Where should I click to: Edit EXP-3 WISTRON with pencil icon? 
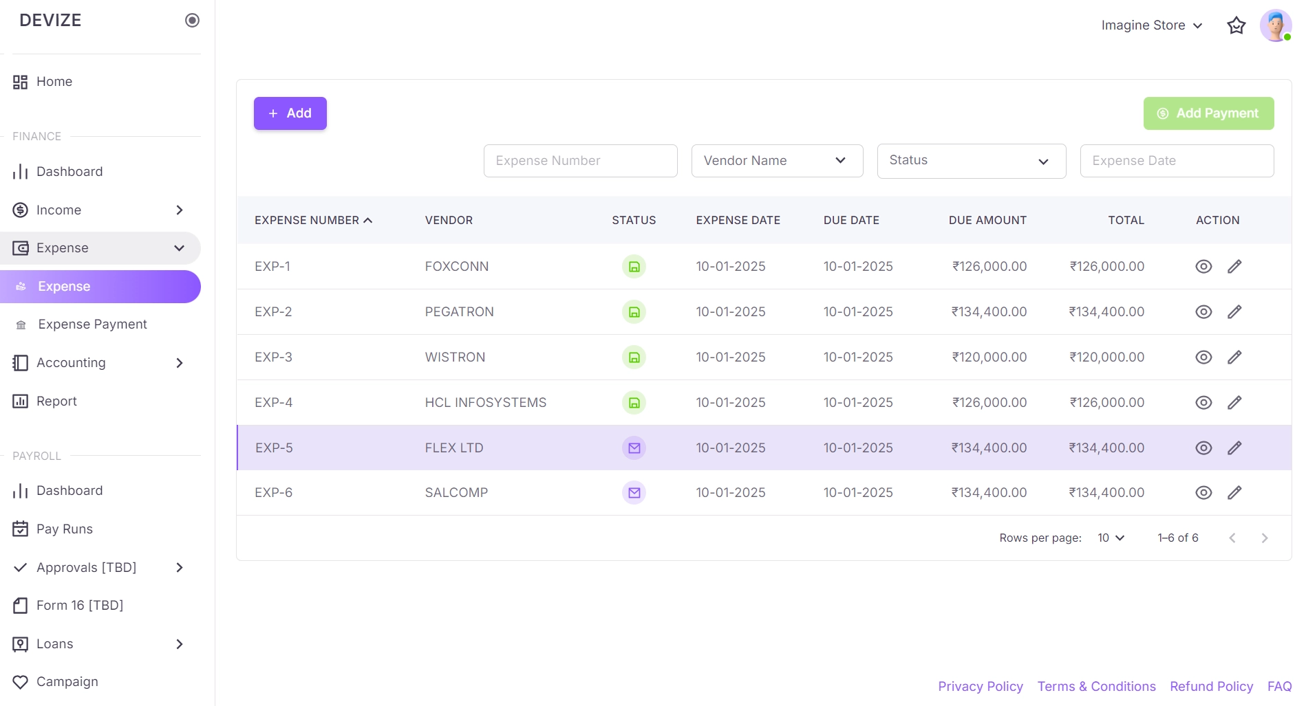pos(1235,357)
